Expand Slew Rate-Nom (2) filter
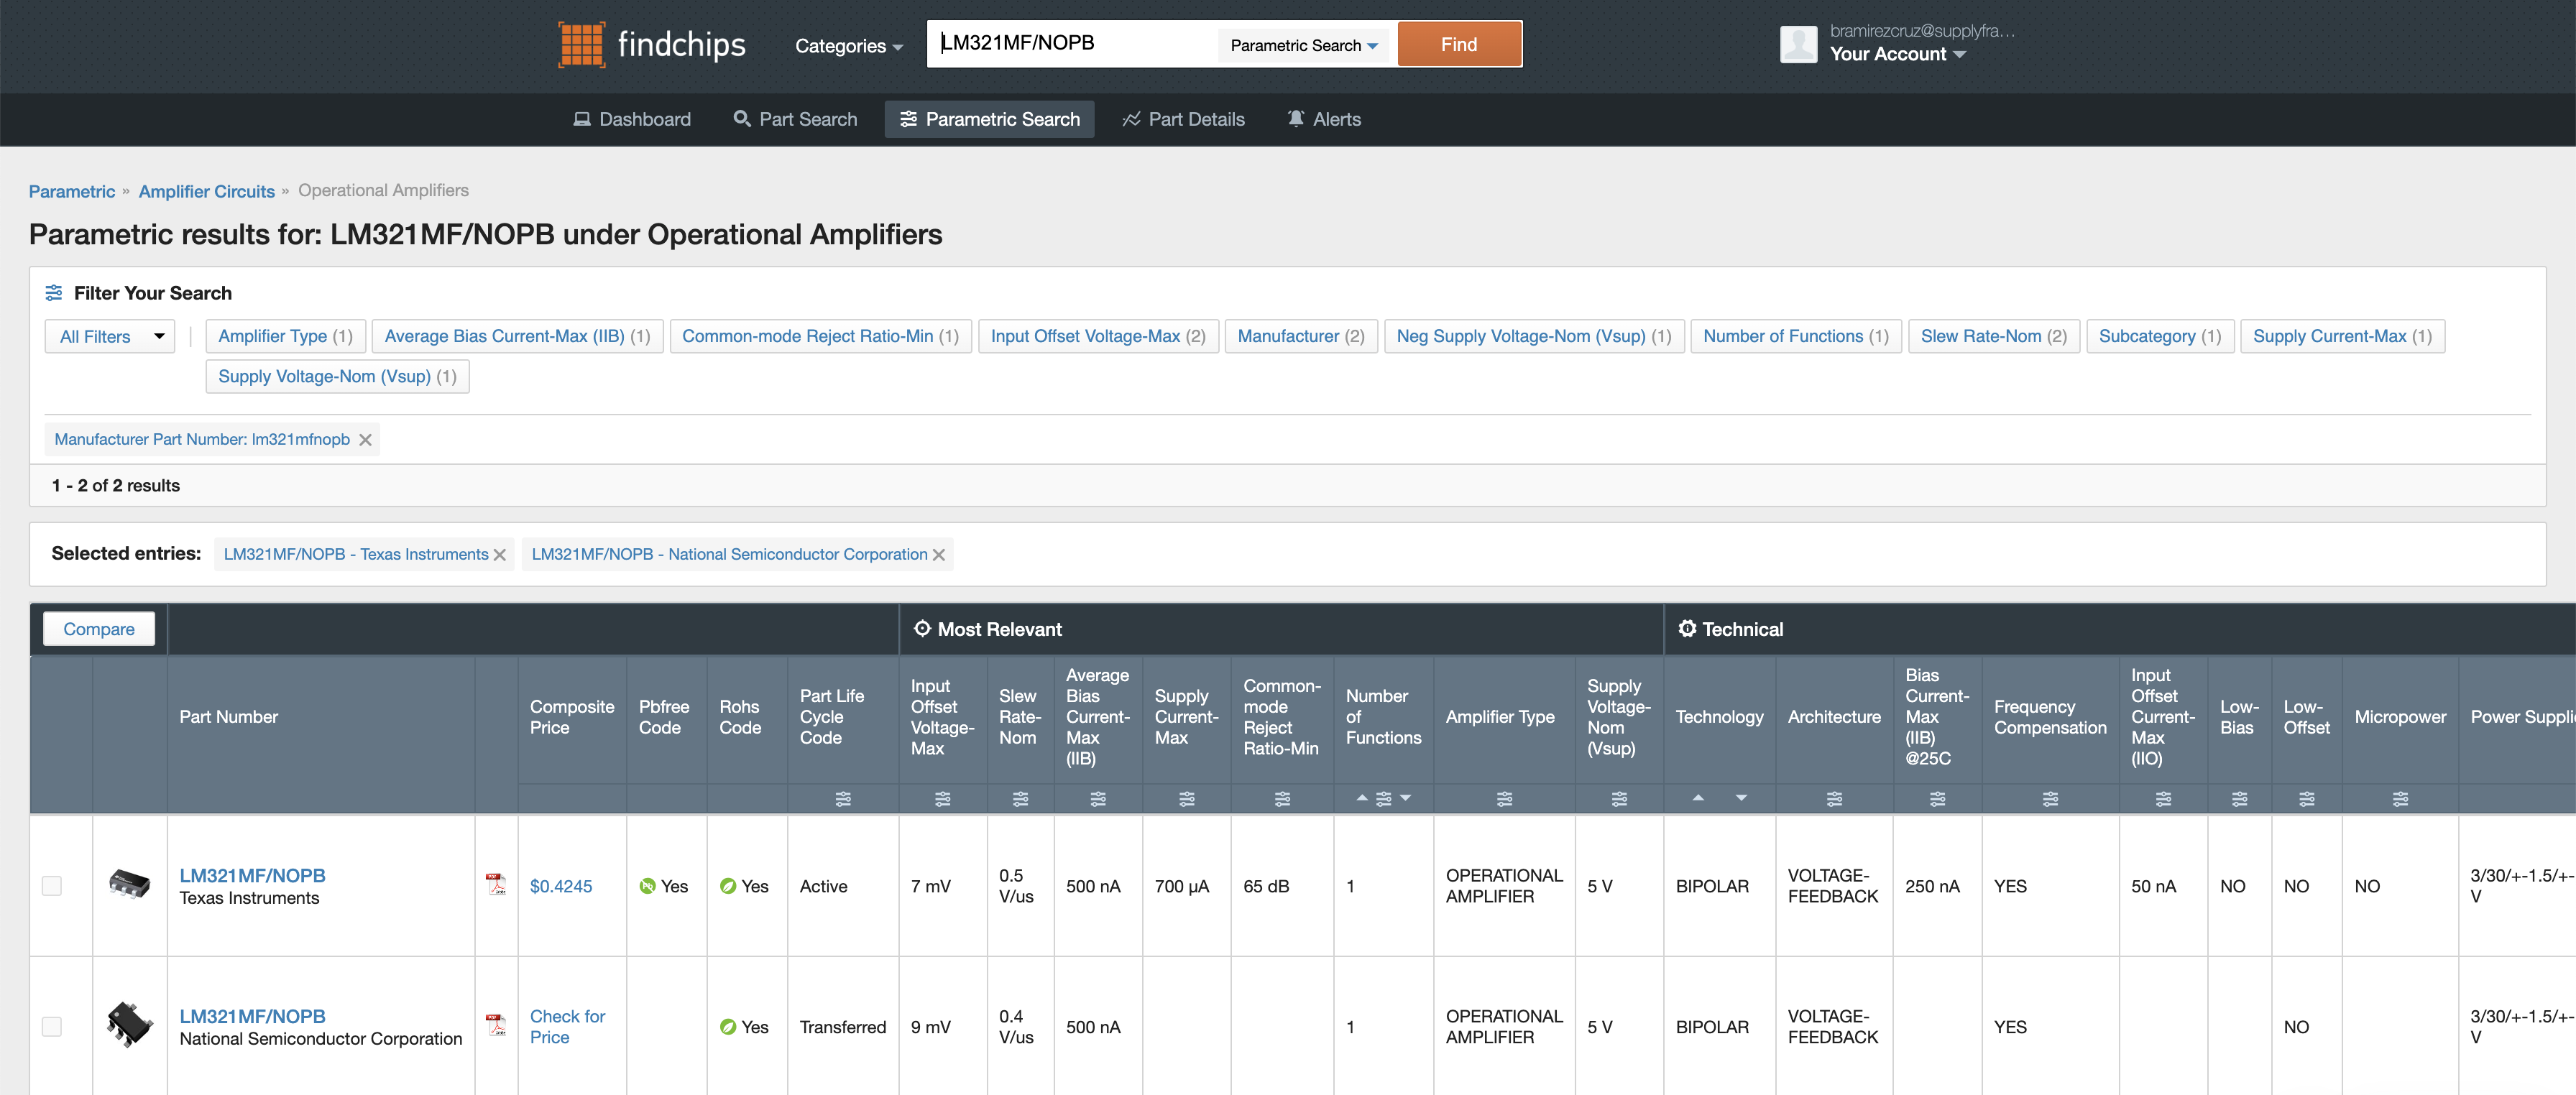This screenshot has height=1095, width=2576. point(1993,336)
